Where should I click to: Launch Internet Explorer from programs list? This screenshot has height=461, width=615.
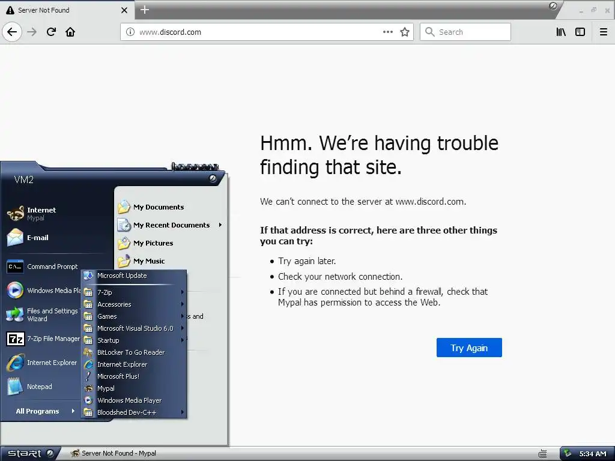pyautogui.click(x=134, y=364)
